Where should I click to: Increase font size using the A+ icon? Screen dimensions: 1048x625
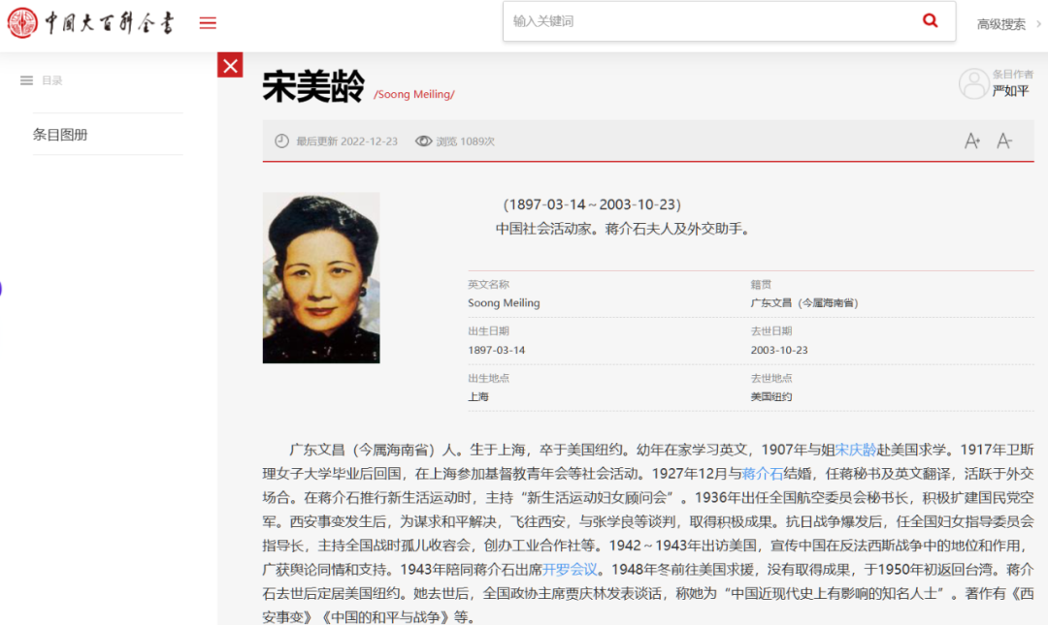tap(971, 141)
